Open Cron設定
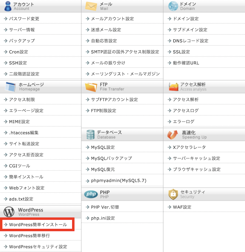245x252 pixels. coord(19,52)
